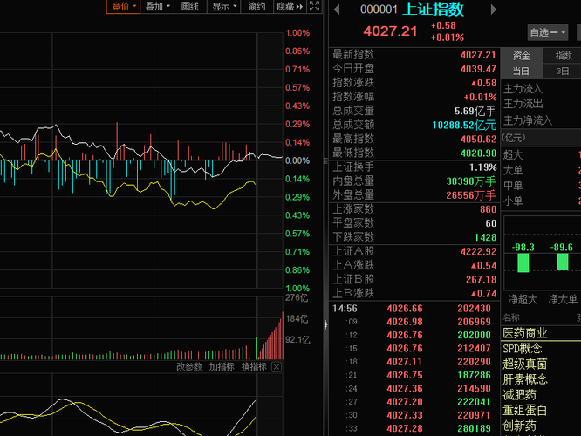
Task: Switch to the 资金 tab
Action: (522, 56)
